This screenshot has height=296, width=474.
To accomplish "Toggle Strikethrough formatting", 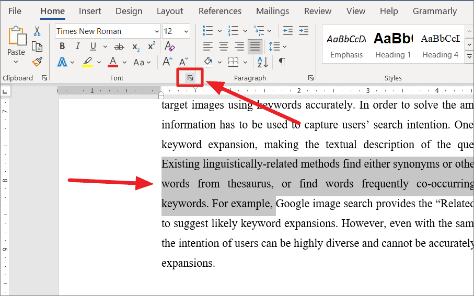I will 119,47.
